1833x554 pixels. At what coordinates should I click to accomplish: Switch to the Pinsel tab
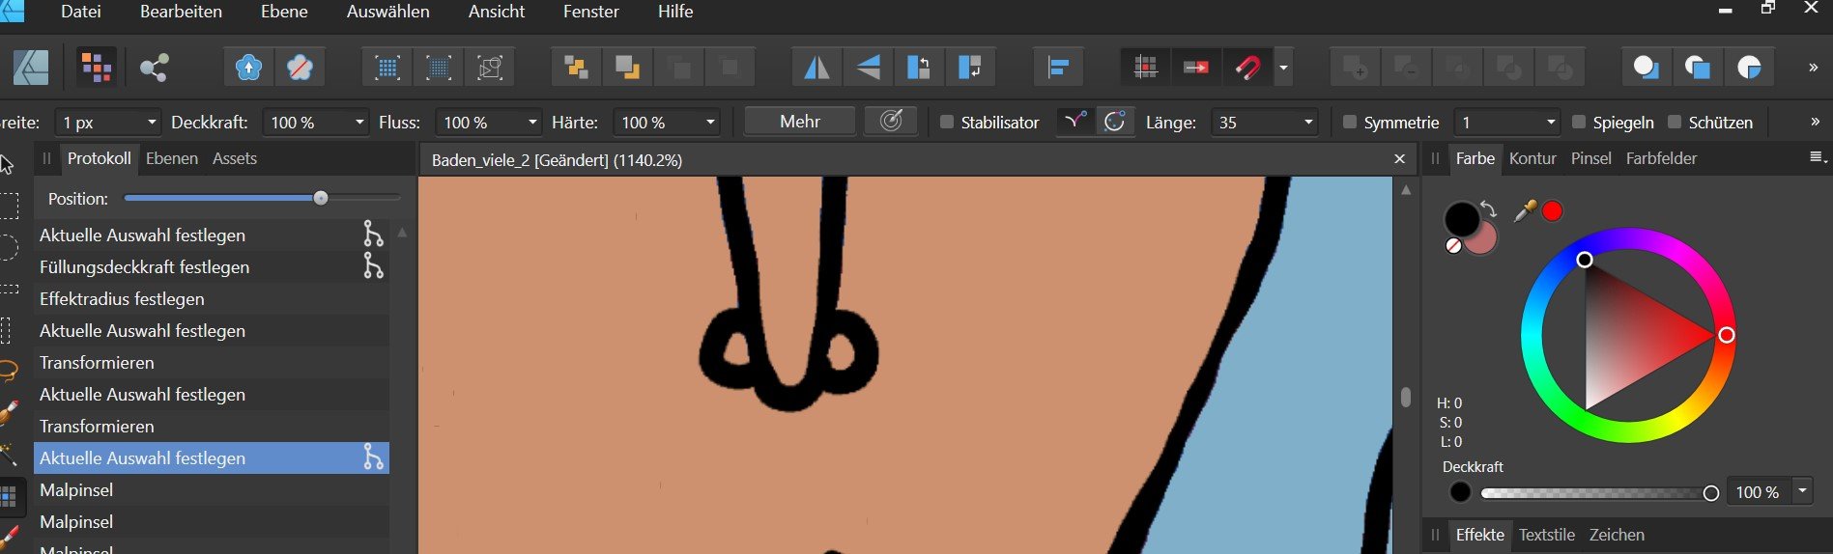point(1591,158)
